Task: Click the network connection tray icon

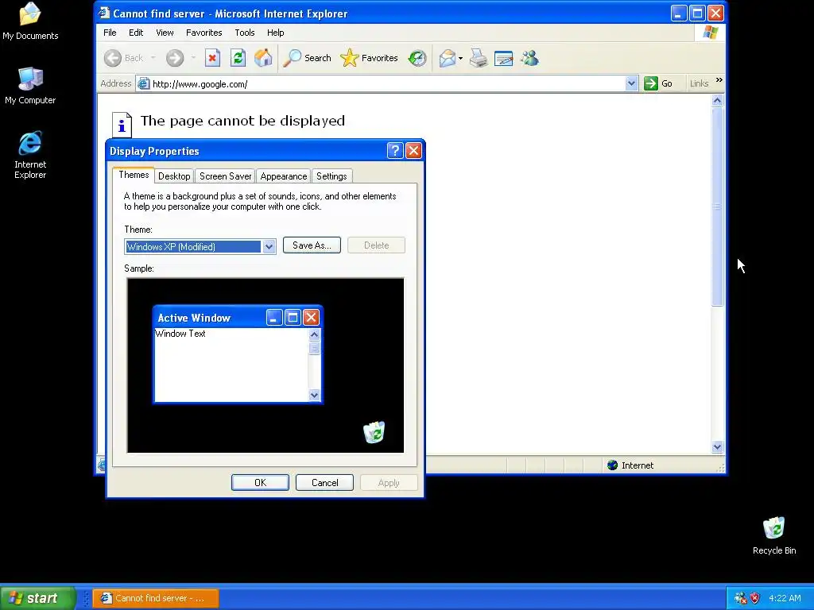Action: pyautogui.click(x=740, y=598)
